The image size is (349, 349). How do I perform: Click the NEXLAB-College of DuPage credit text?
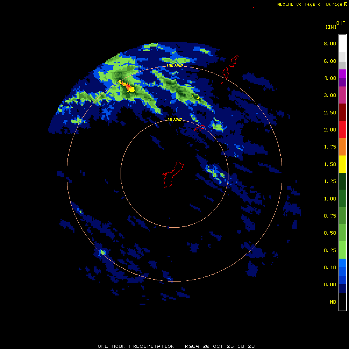(x=309, y=4)
